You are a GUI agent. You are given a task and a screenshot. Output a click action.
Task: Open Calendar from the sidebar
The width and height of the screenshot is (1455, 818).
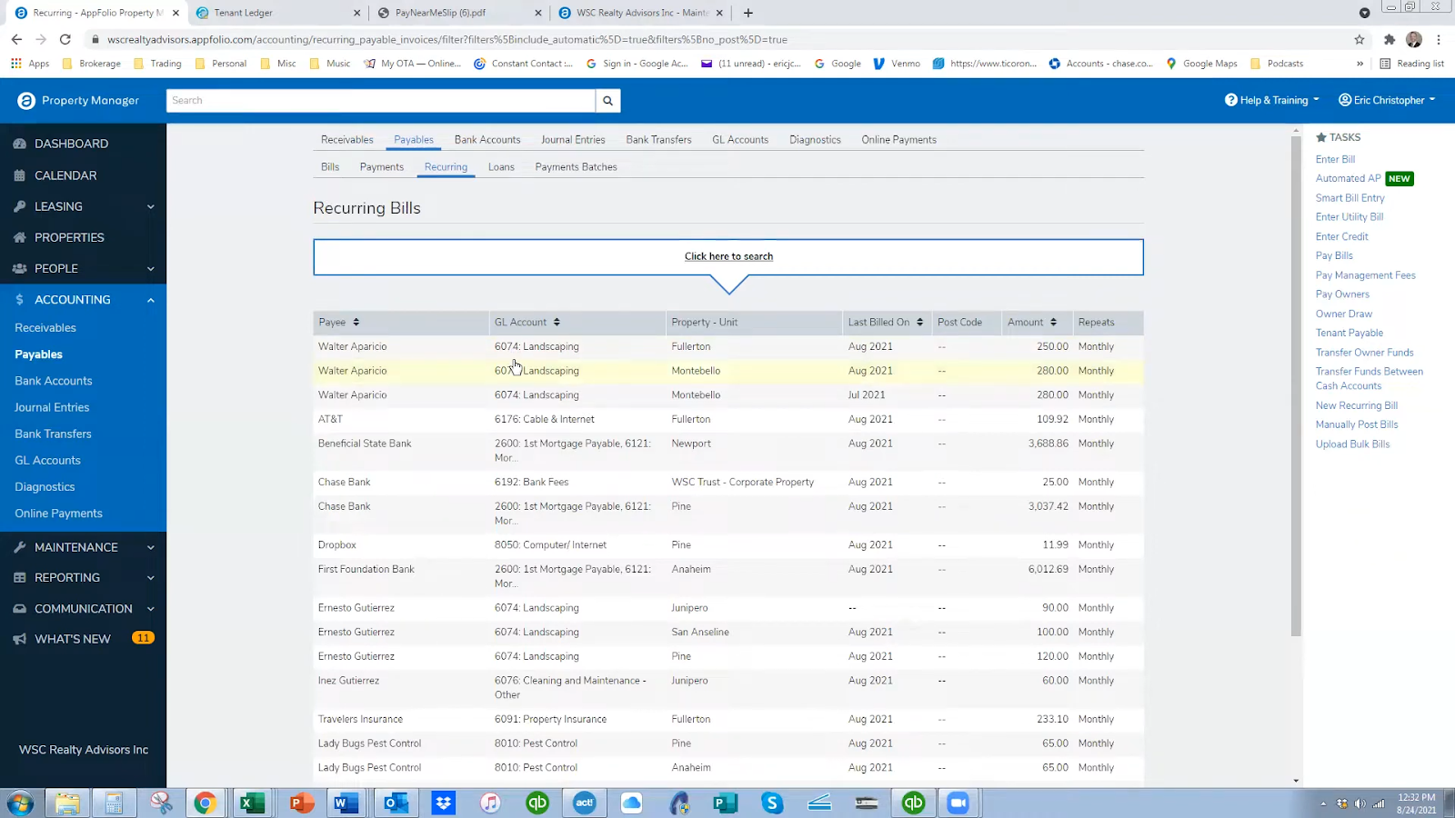pyautogui.click(x=65, y=175)
